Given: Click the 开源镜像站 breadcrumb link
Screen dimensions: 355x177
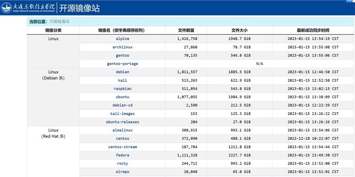Looking at the screenshot, I should coord(59,22).
